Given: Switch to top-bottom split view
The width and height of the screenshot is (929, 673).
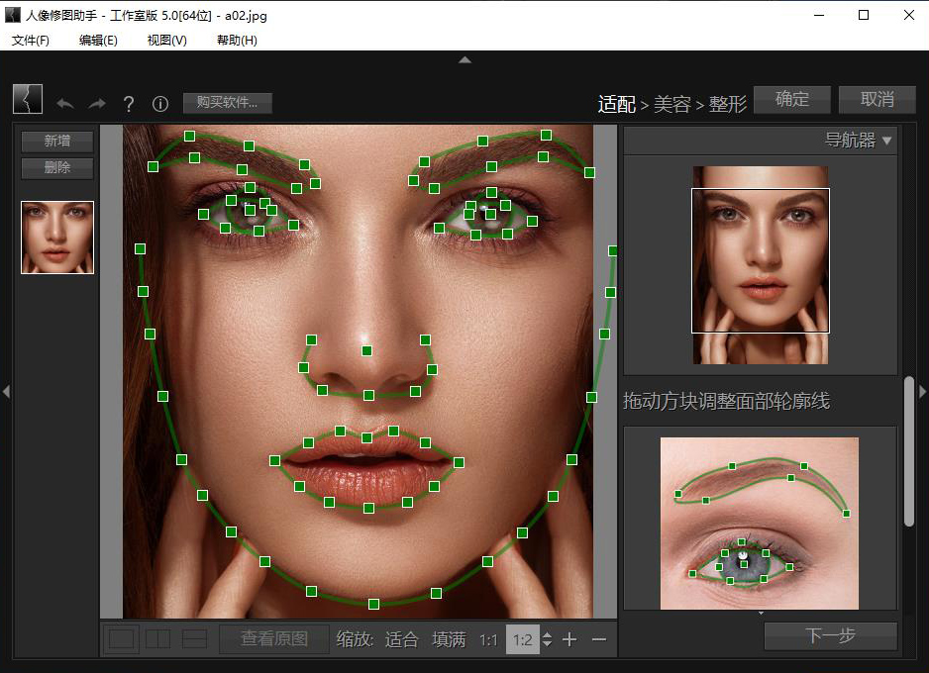Looking at the screenshot, I should coord(195,639).
